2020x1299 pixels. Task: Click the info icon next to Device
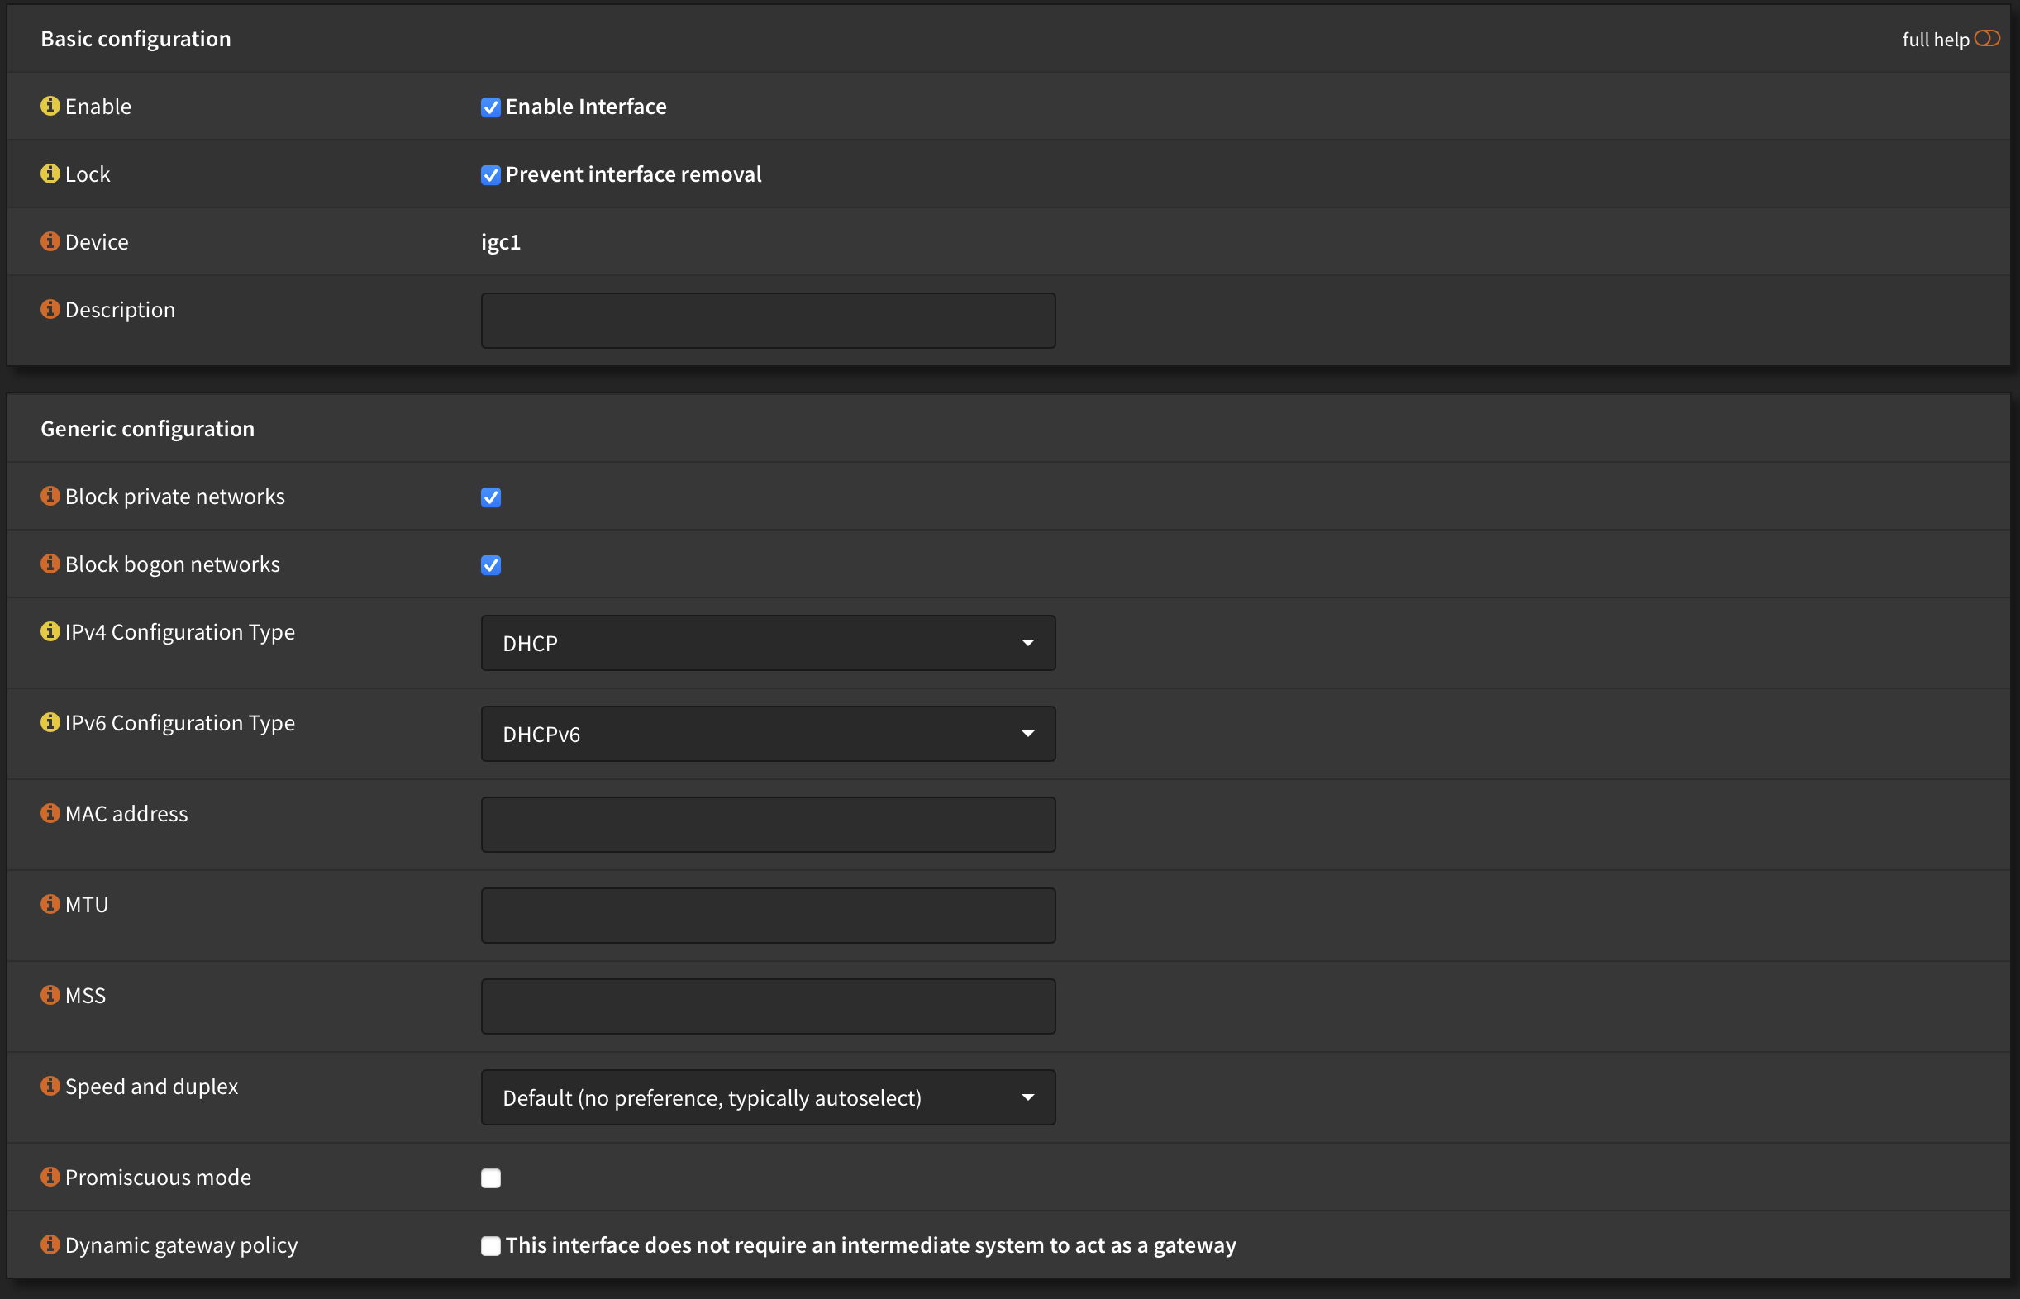[x=50, y=241]
